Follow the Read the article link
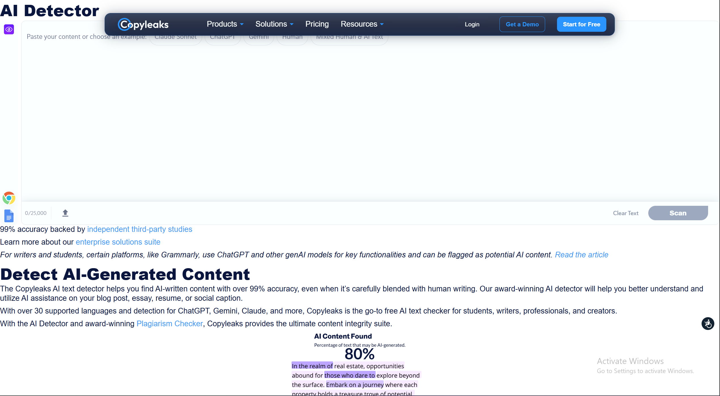The height and width of the screenshot is (396, 720). click(x=581, y=255)
